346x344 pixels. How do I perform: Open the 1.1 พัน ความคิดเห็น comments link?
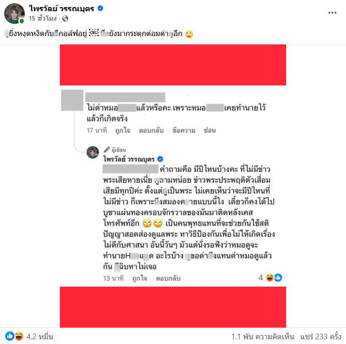pyautogui.click(x=263, y=337)
